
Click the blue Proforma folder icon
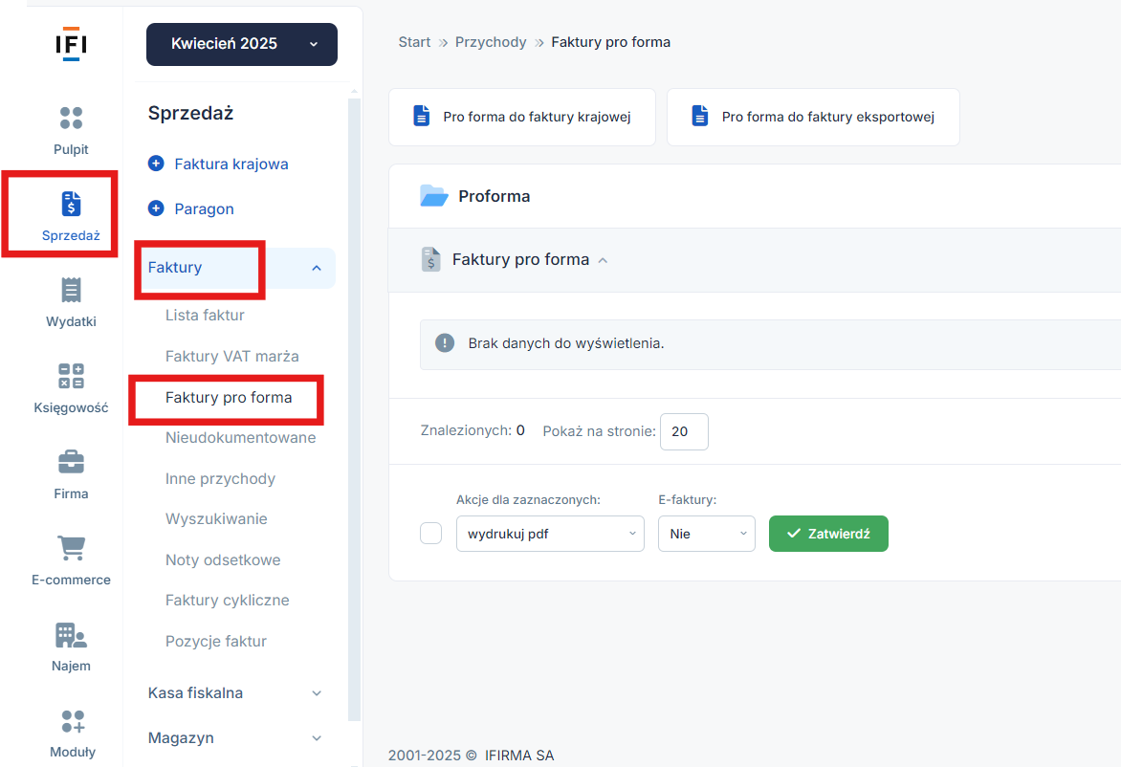coord(434,196)
